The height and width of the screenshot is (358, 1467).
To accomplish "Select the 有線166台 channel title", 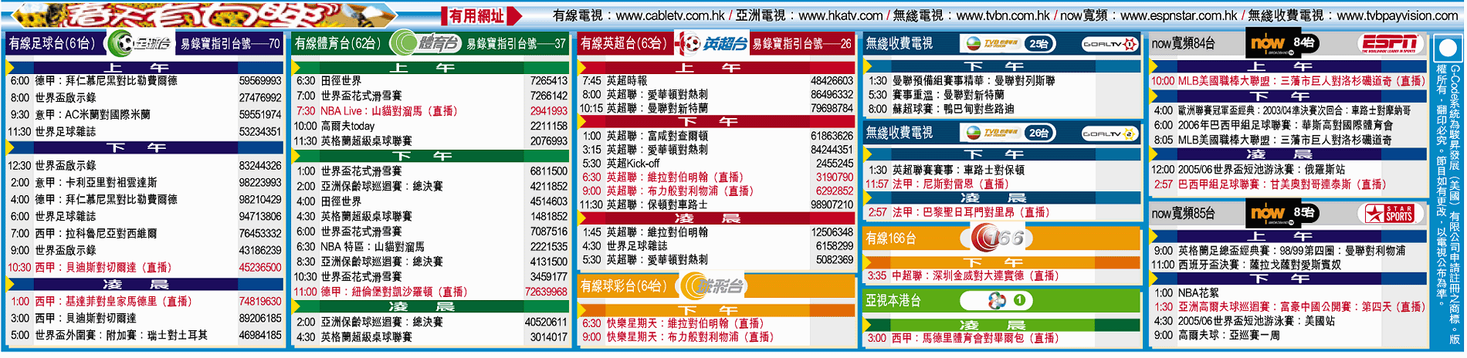I will point(890,238).
